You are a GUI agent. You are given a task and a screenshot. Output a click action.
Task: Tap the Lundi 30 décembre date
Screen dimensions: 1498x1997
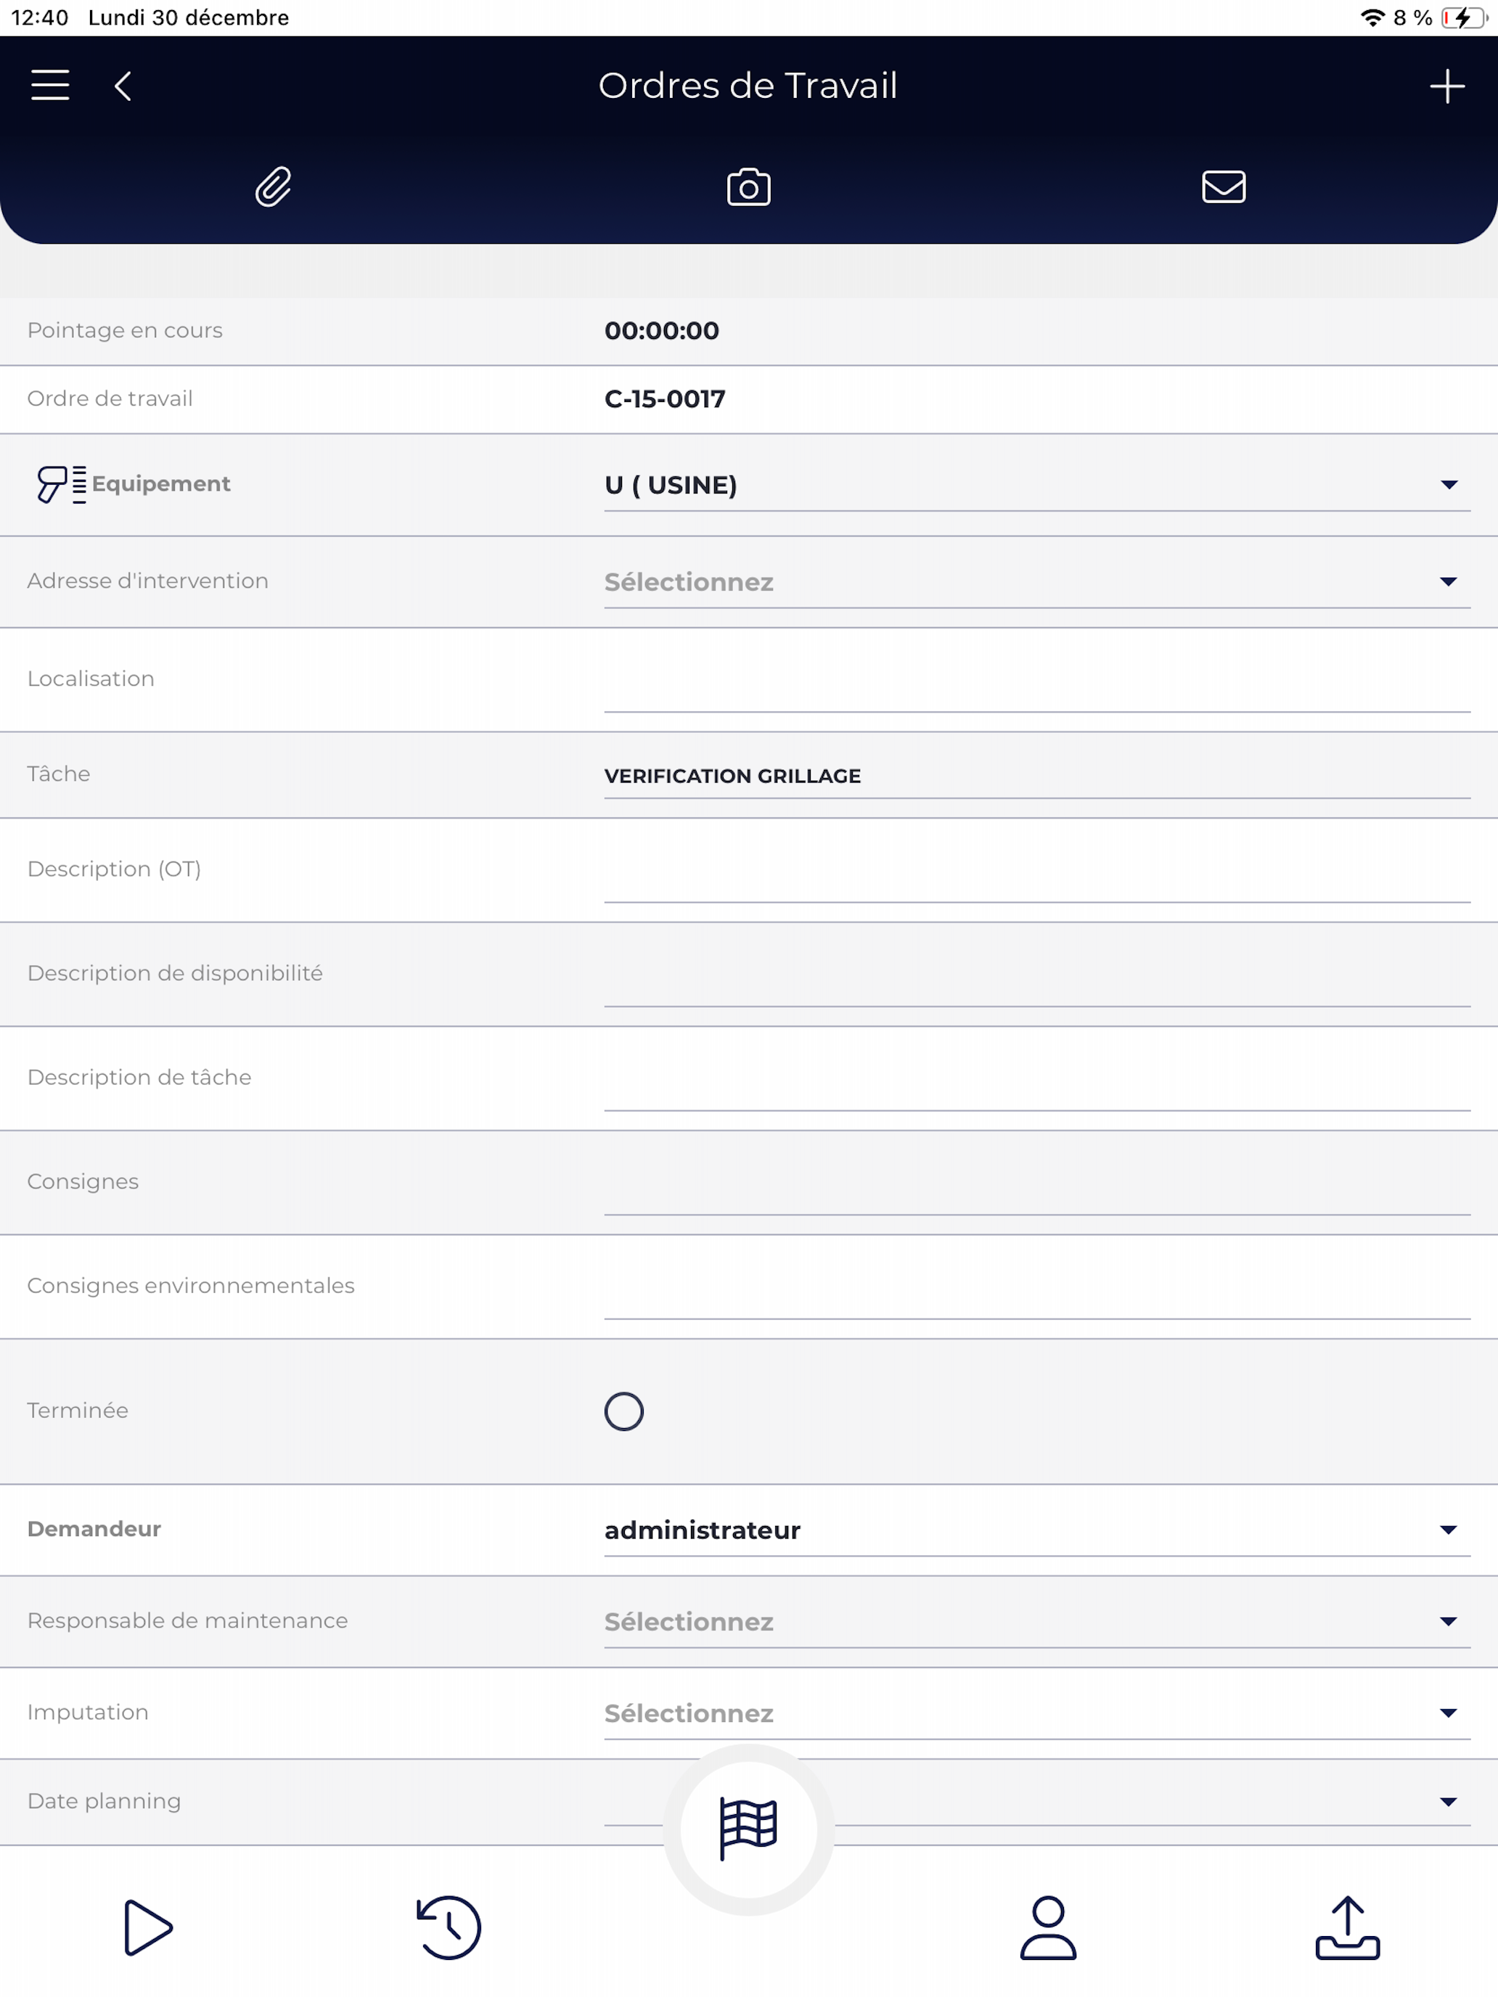189,17
